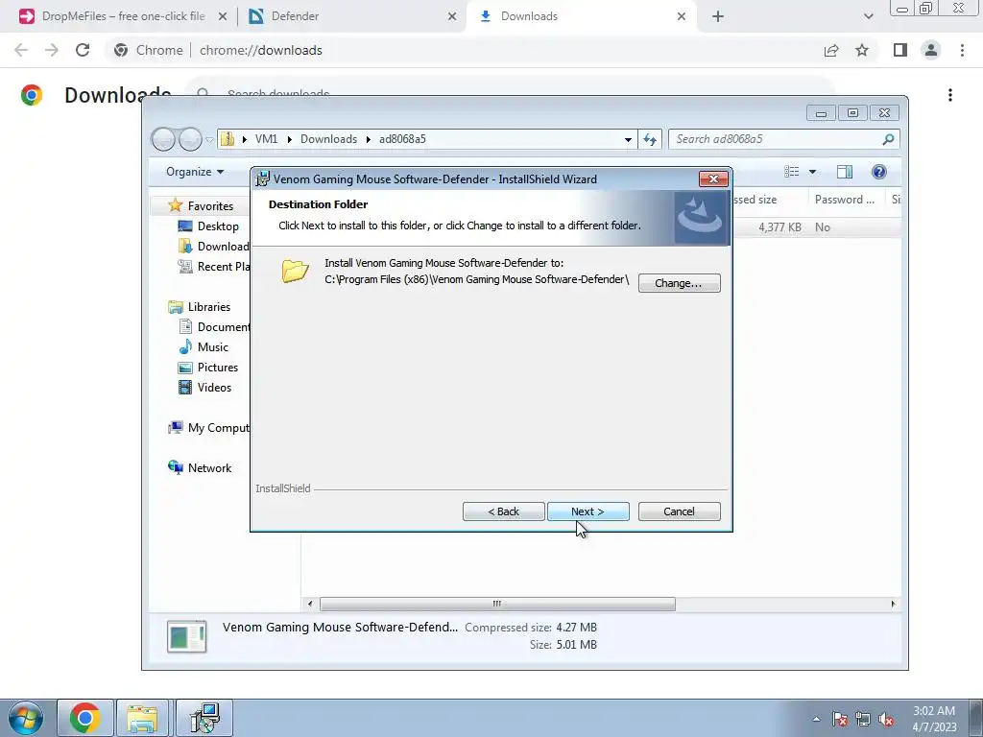
Task: Close the Downloads tab
Action: pos(682,17)
